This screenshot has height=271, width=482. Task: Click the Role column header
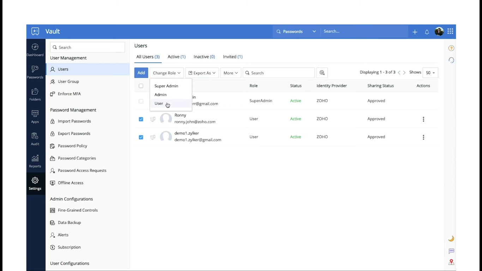(x=253, y=86)
